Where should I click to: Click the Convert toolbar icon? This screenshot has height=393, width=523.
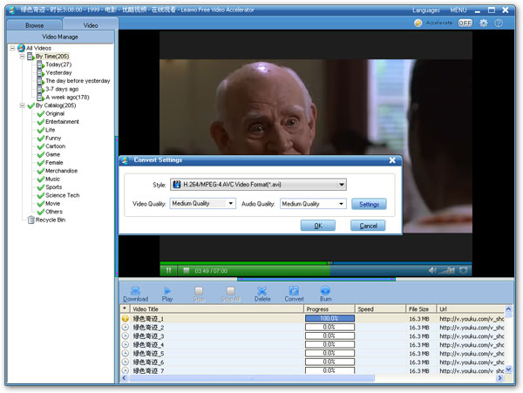coord(294,294)
